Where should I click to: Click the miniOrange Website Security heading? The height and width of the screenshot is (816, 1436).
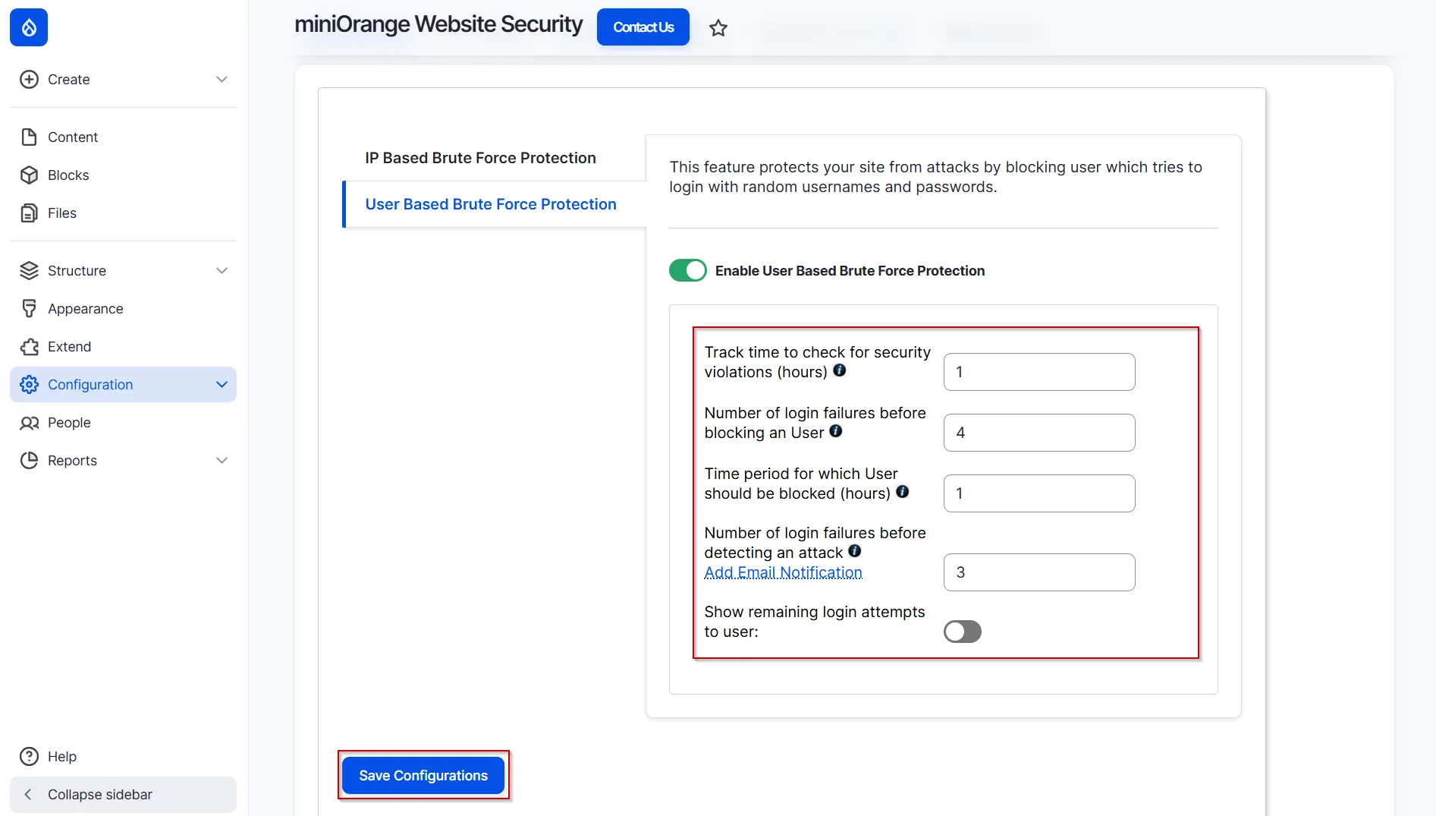(x=438, y=25)
